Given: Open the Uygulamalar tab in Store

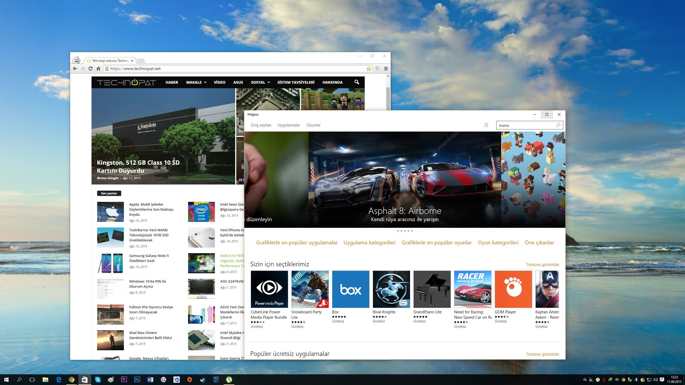Looking at the screenshot, I should tap(289, 125).
